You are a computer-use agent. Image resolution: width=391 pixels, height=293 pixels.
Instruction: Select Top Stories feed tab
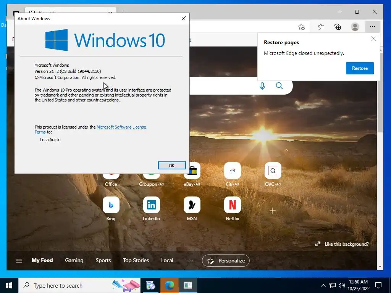[136, 260]
